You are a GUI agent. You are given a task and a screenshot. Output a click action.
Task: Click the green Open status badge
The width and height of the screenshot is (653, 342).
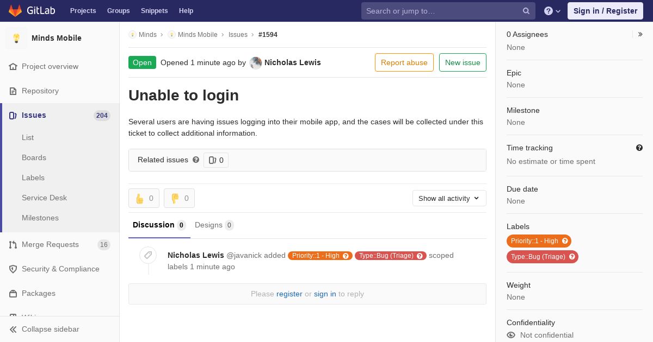click(142, 62)
